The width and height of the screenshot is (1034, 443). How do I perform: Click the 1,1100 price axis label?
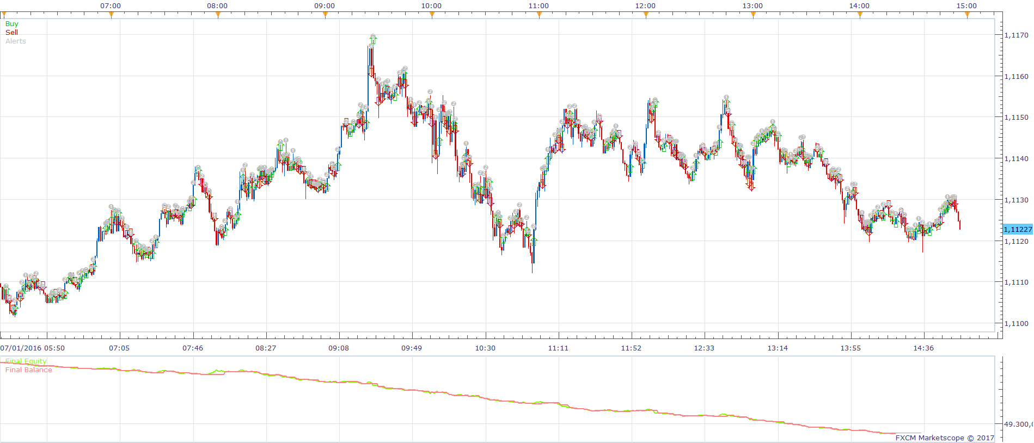point(1017,324)
